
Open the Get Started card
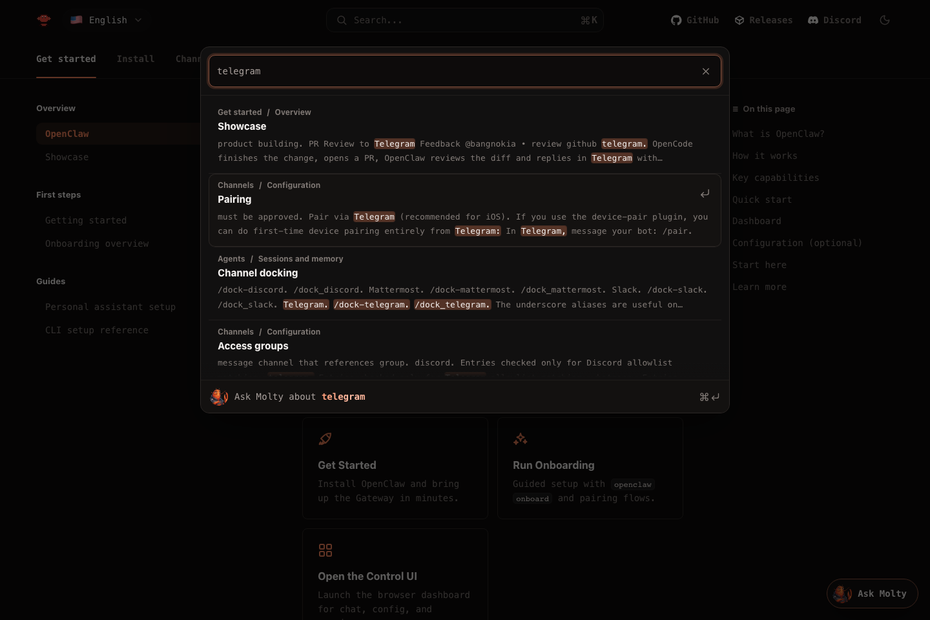click(x=395, y=468)
